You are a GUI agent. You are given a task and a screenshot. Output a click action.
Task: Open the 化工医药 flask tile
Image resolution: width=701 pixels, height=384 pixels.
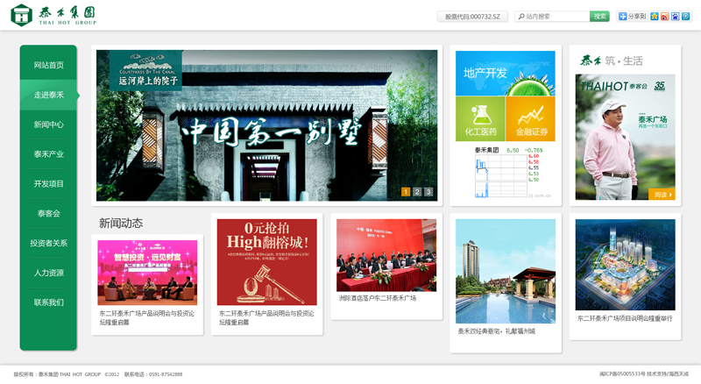479,118
